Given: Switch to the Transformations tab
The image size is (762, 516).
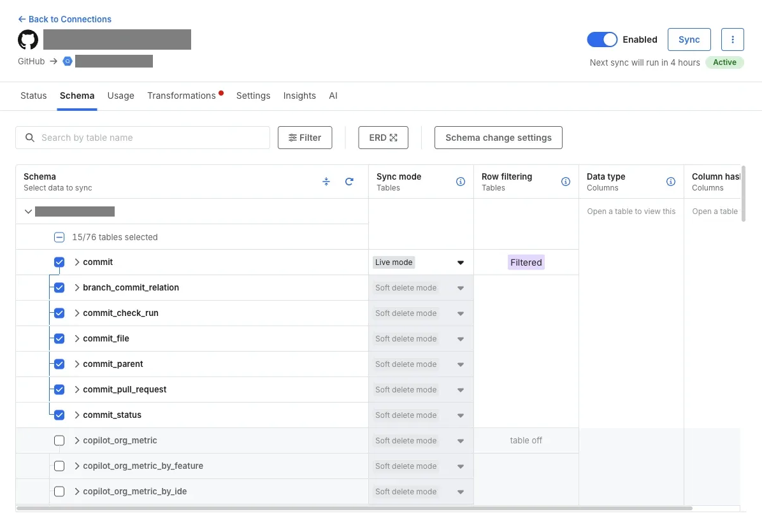Looking at the screenshot, I should 182,96.
